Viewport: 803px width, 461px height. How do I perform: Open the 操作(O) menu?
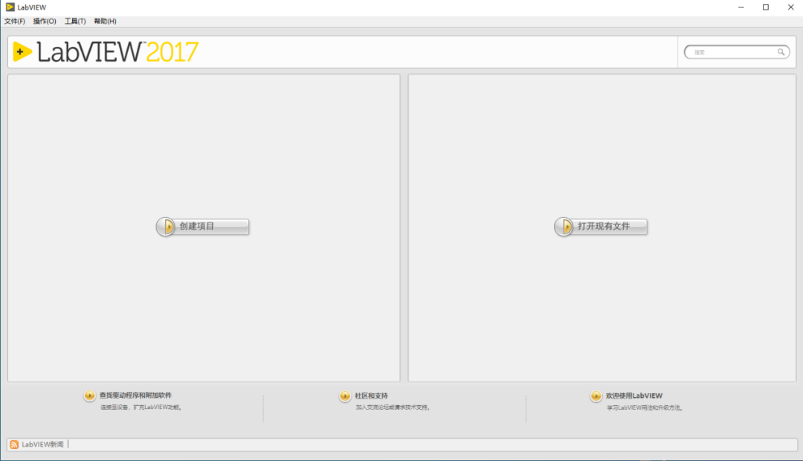point(45,21)
